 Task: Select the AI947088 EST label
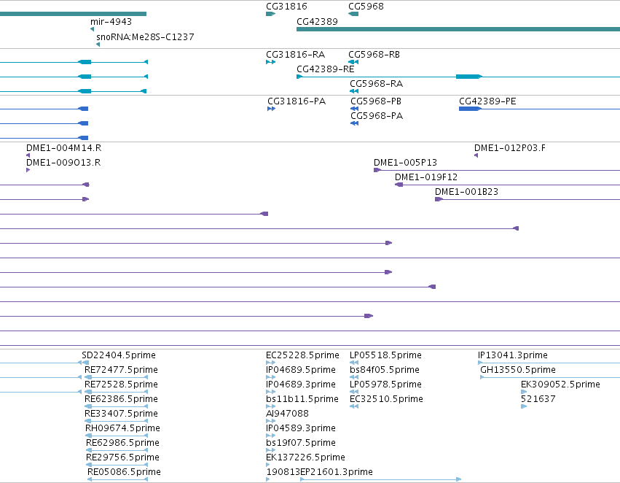click(x=288, y=414)
